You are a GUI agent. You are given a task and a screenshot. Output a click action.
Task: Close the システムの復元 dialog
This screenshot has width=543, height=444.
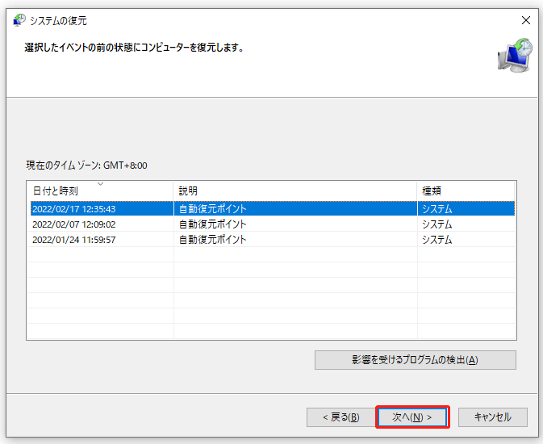pyautogui.click(x=526, y=20)
